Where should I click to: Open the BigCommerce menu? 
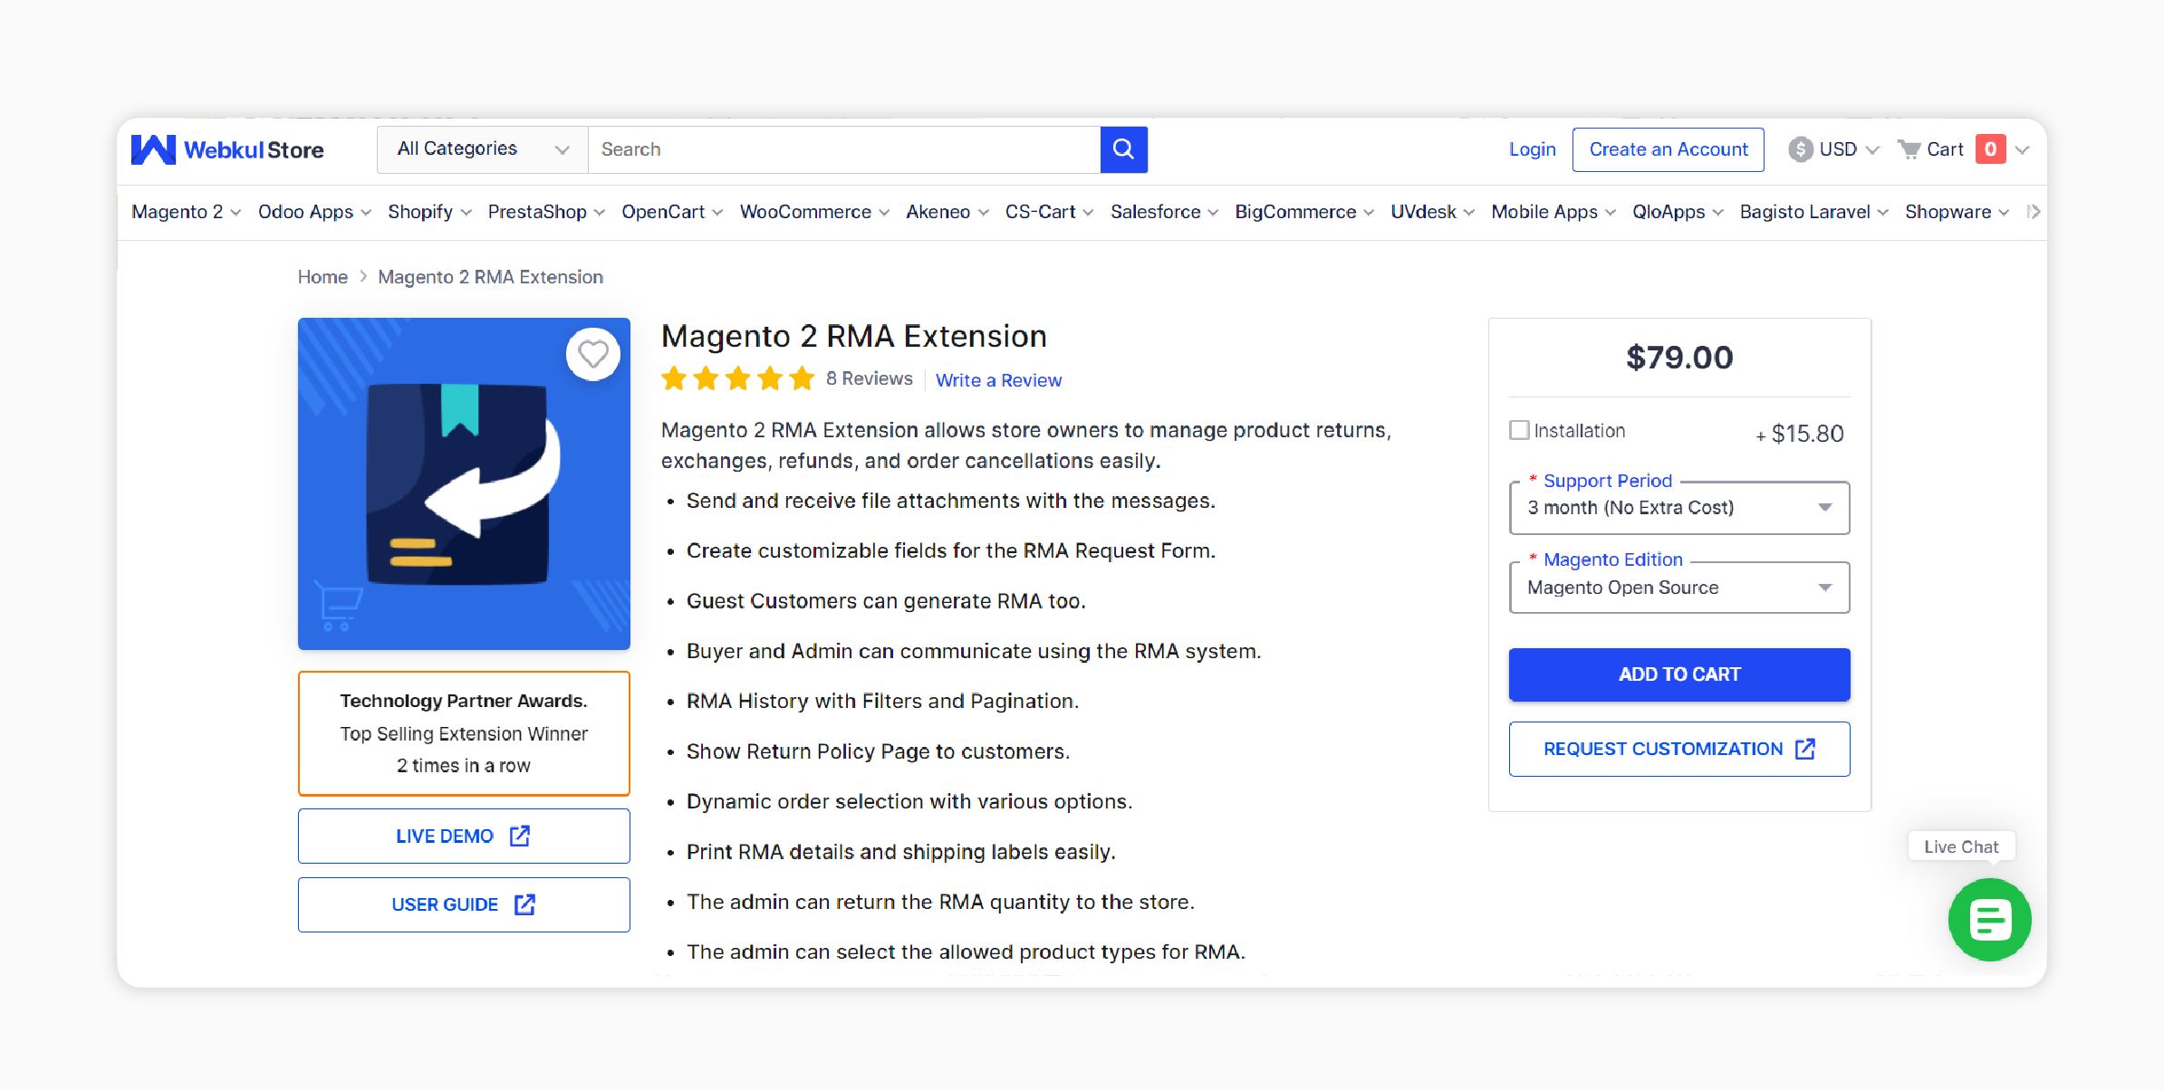pos(1304,212)
